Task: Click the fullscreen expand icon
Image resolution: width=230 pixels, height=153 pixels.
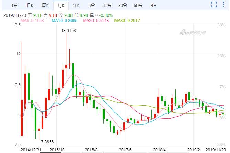Action: click(x=214, y=4)
